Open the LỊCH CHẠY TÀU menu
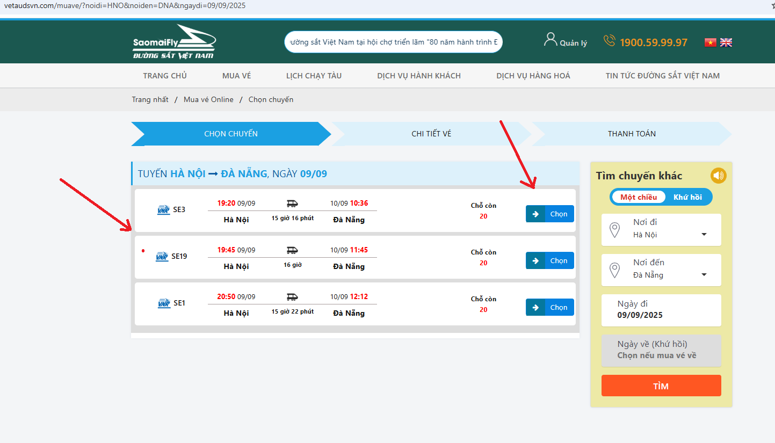 pyautogui.click(x=314, y=76)
